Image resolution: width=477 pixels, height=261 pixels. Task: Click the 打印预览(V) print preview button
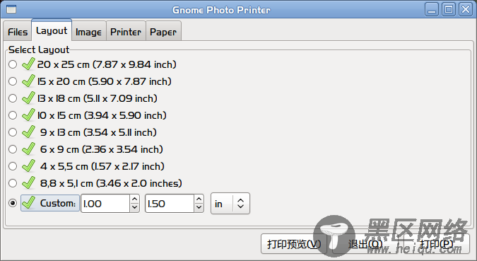coord(293,244)
